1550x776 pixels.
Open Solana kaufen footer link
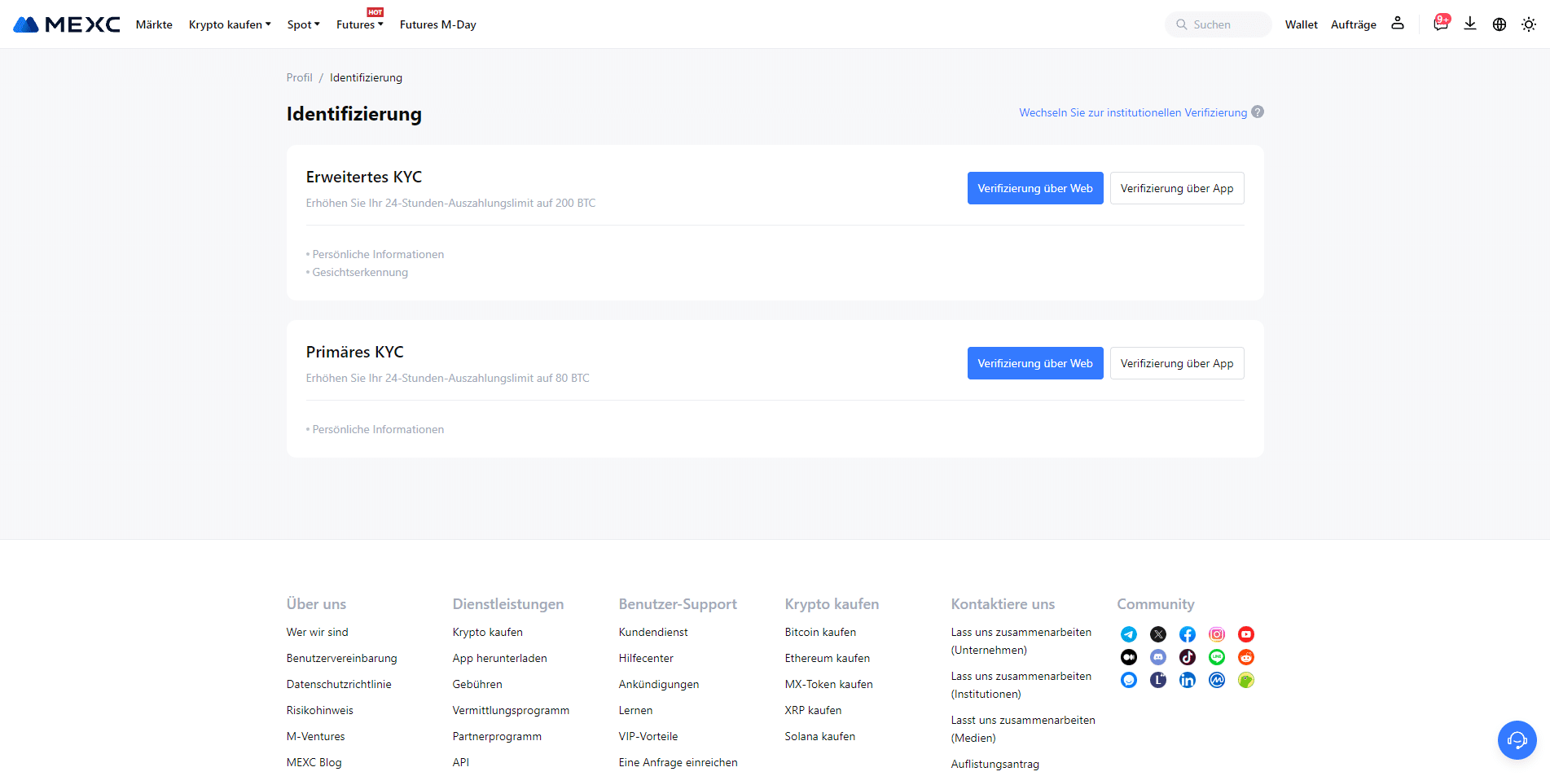[820, 736]
